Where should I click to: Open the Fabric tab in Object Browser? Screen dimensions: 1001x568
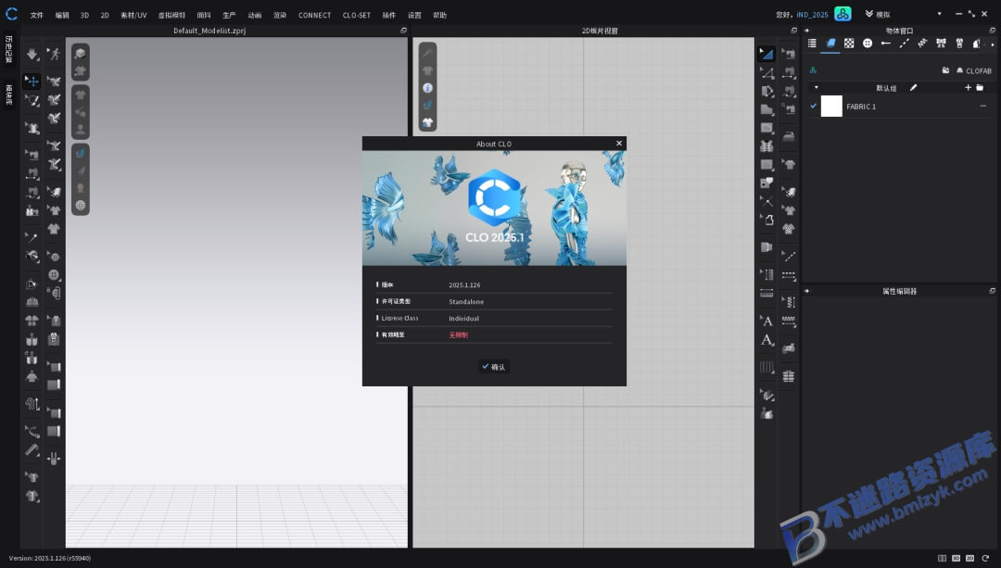[x=830, y=44]
